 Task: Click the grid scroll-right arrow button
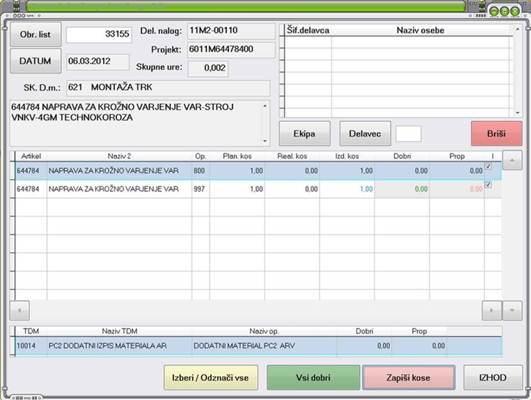[491, 310]
